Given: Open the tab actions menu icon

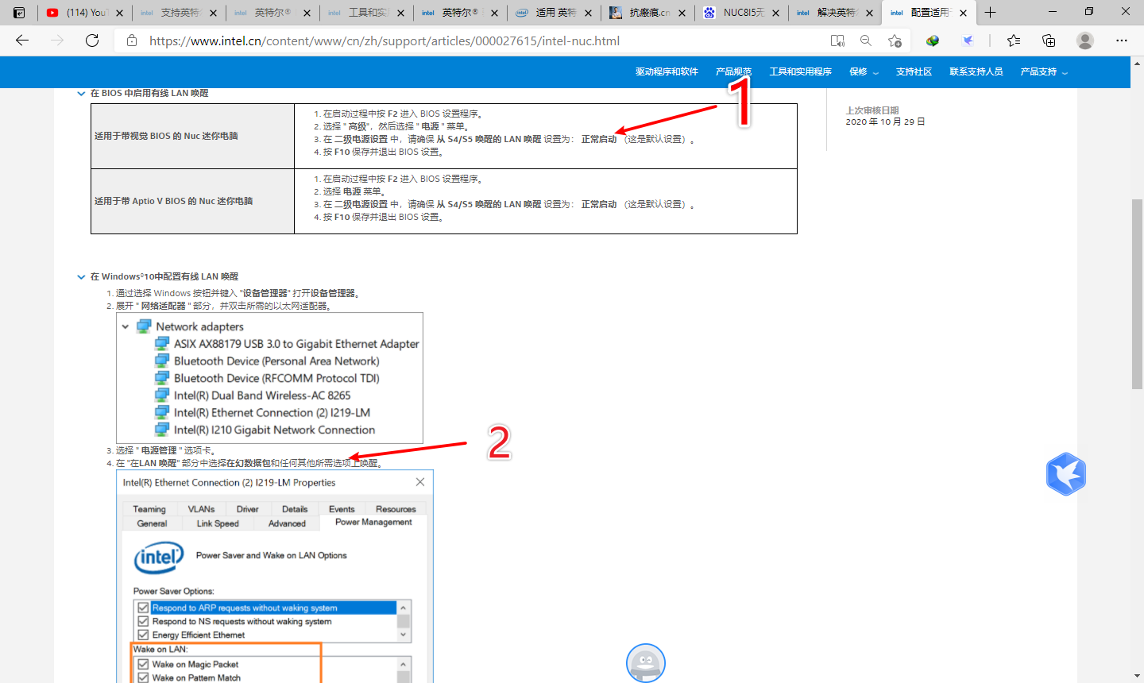Looking at the screenshot, I should (19, 13).
